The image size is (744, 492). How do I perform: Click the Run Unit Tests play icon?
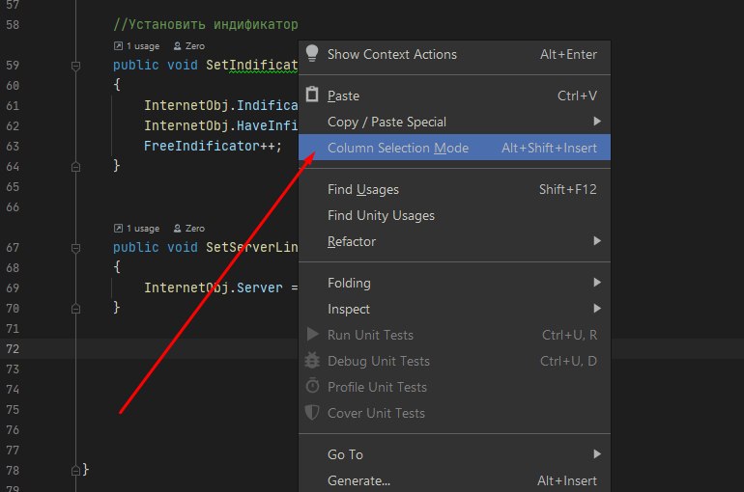312,335
